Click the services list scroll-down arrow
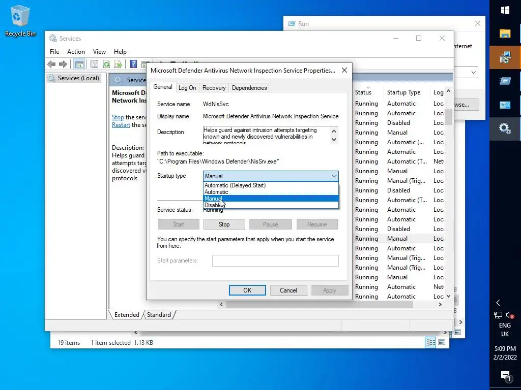521x390 pixels. pos(448,296)
